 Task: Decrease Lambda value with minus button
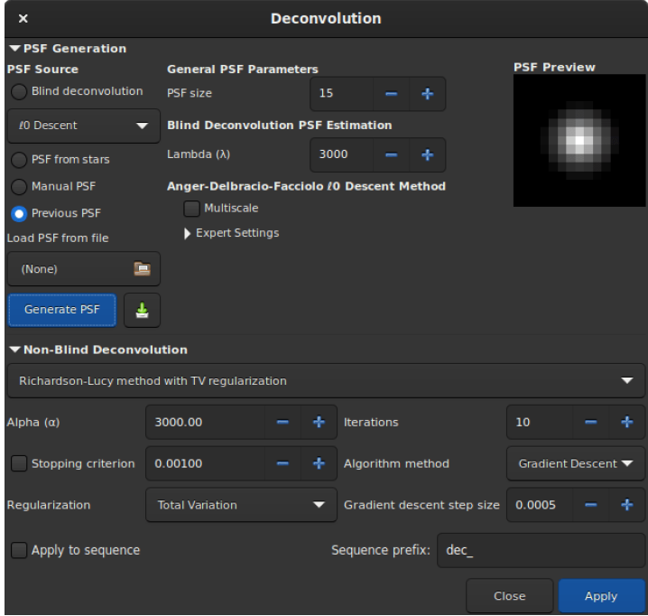coord(391,154)
